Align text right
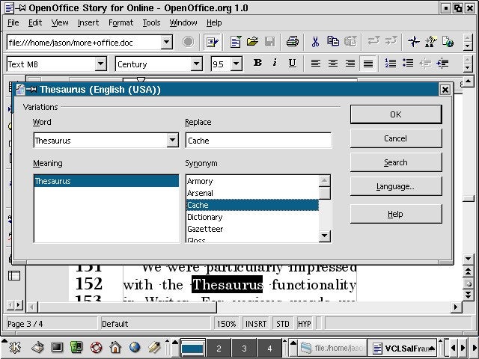The image size is (479, 359). pos(350,63)
